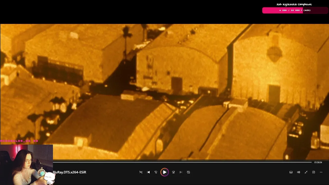The width and height of the screenshot is (329, 185).
Task: Click the donation goal progress bar
Action: click(295, 10)
